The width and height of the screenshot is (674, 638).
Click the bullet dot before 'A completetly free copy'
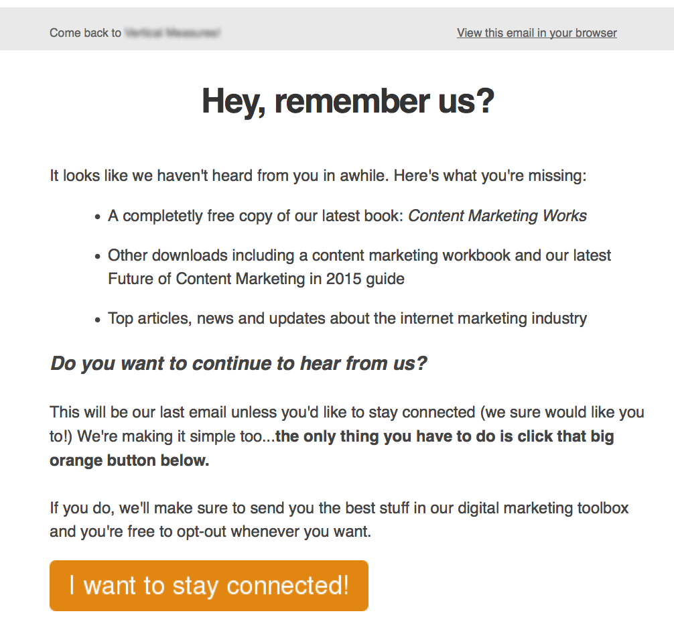tap(98, 217)
